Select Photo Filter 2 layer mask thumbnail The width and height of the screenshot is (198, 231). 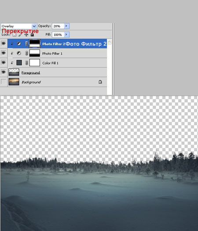(x=35, y=43)
